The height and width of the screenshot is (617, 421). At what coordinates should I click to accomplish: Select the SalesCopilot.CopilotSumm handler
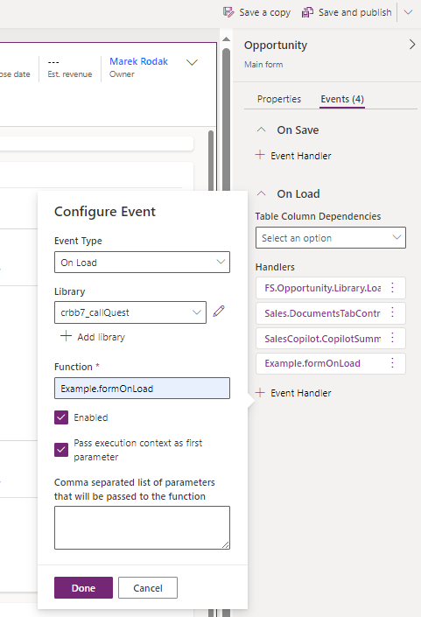click(x=322, y=339)
